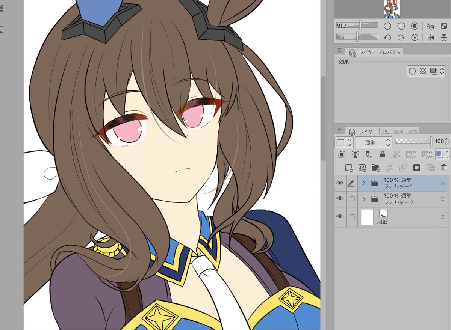Open the 通常 blending mode dropdown
The image size is (451, 330).
[373, 142]
